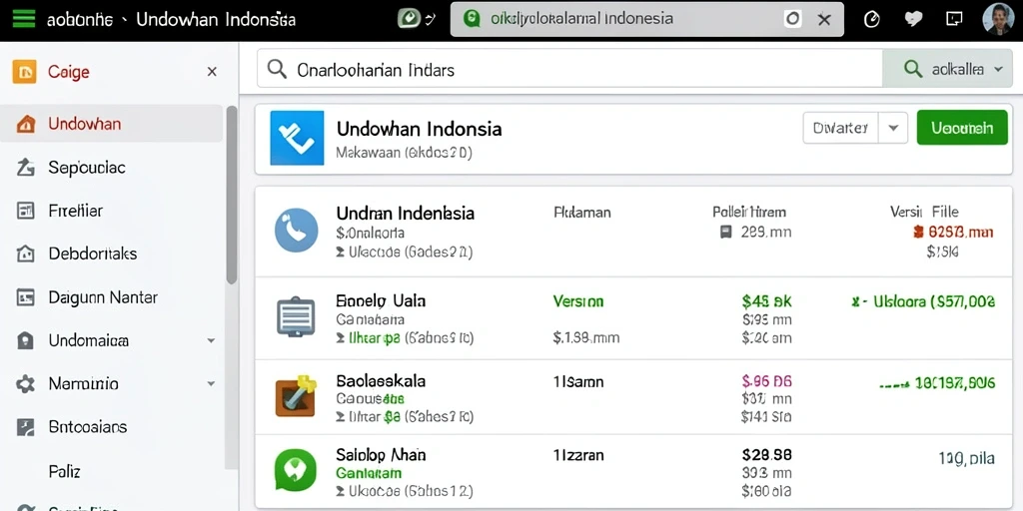Click the Polleir Hirem column header
The width and height of the screenshot is (1023, 511).
(x=749, y=213)
